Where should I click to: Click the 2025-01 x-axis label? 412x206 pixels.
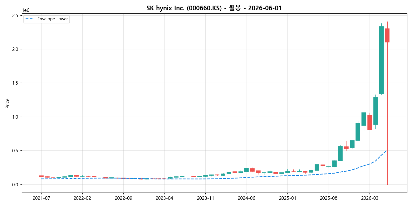(x=287, y=198)
